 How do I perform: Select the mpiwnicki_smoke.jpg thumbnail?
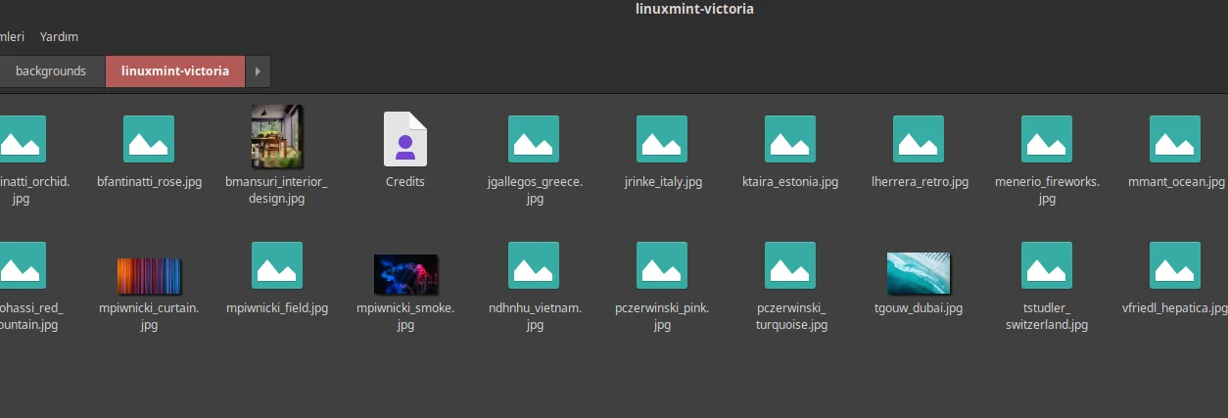405,275
